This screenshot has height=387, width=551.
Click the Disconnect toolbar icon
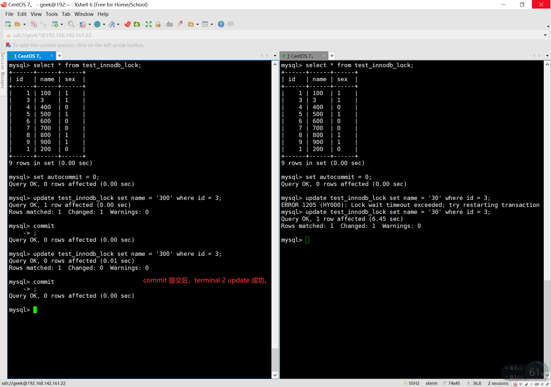(34, 24)
